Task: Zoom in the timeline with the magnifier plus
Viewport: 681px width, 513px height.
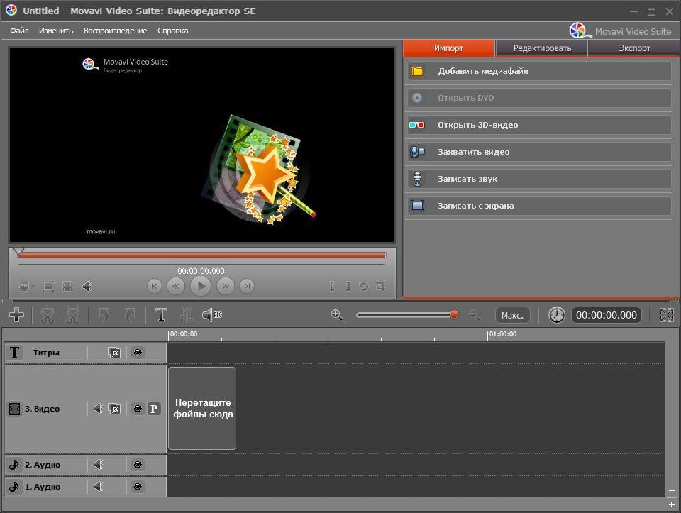Action: click(337, 315)
